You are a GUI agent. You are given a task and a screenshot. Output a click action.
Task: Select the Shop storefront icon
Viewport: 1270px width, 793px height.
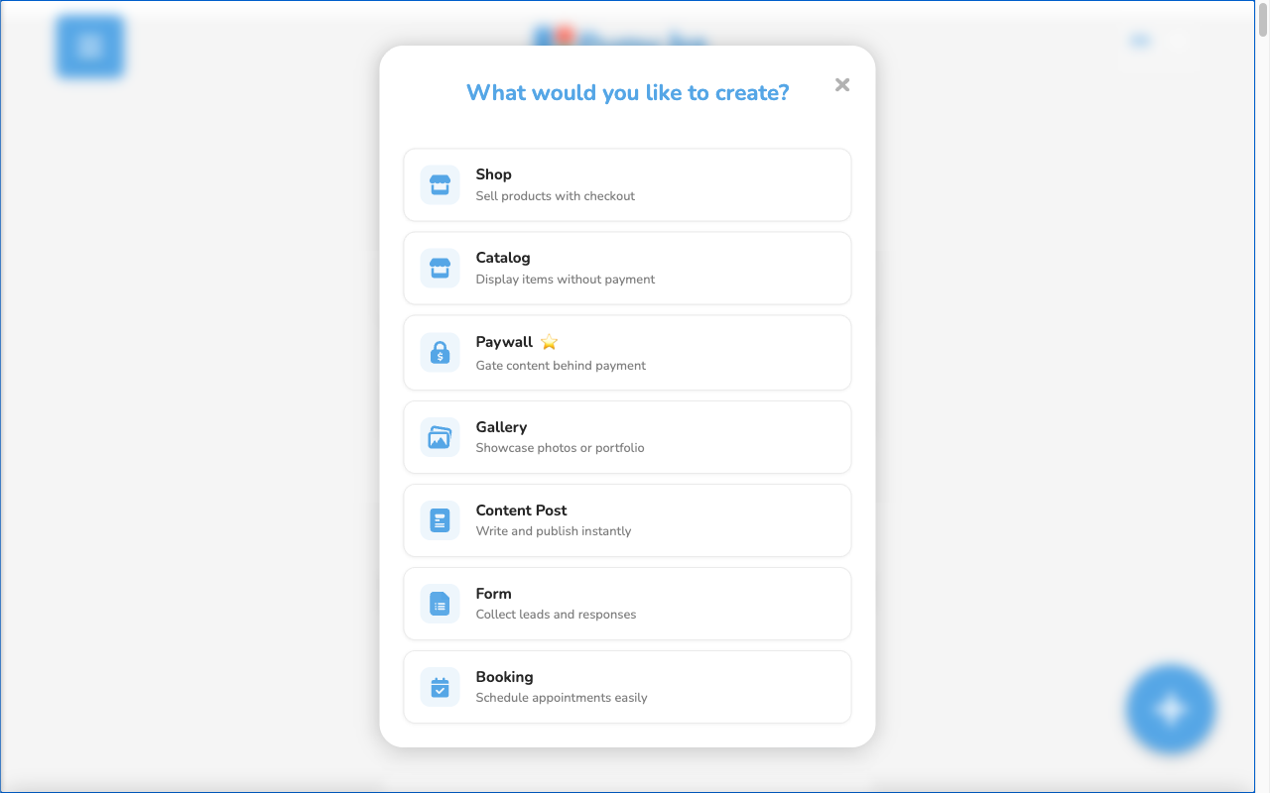(440, 184)
